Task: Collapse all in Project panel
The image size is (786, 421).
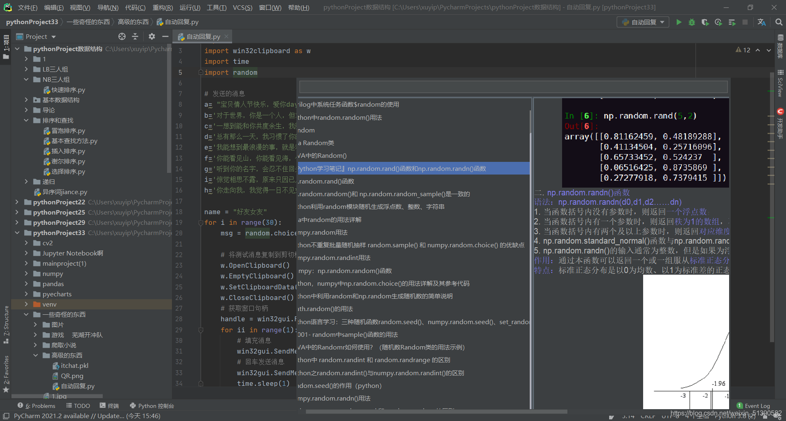Action: pos(135,36)
